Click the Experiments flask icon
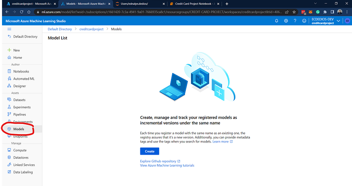 [9, 107]
